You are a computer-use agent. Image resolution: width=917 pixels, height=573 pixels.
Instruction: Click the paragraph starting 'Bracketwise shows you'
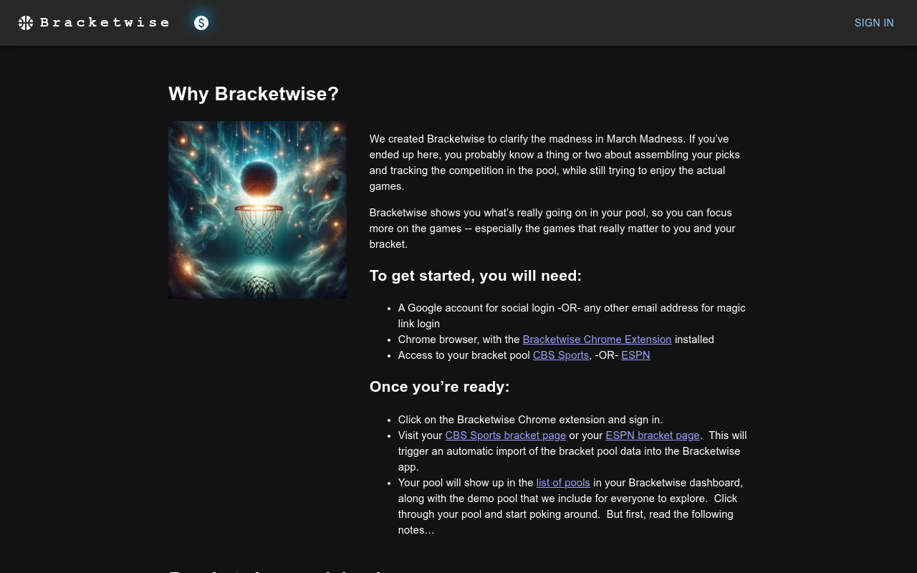(x=559, y=228)
